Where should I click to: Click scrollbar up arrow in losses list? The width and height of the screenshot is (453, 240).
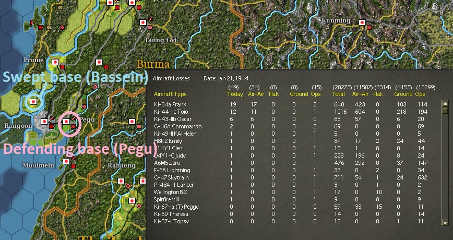click(445, 104)
